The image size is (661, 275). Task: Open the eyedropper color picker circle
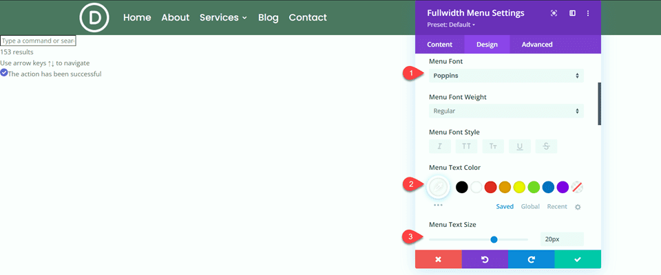pos(439,187)
